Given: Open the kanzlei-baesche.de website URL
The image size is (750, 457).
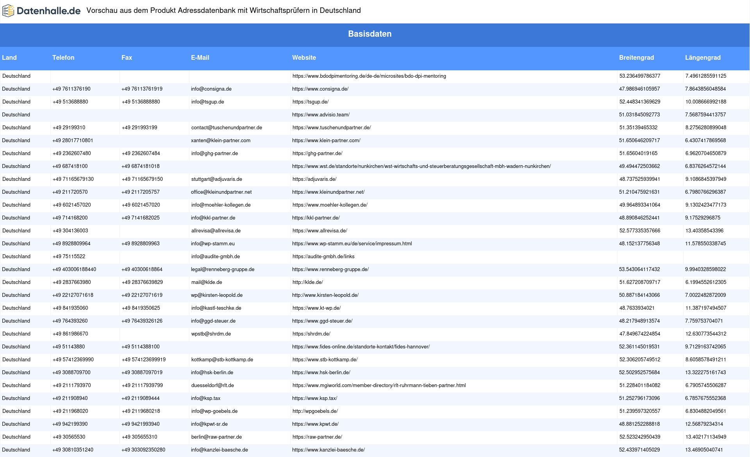Looking at the screenshot, I should [x=329, y=450].
